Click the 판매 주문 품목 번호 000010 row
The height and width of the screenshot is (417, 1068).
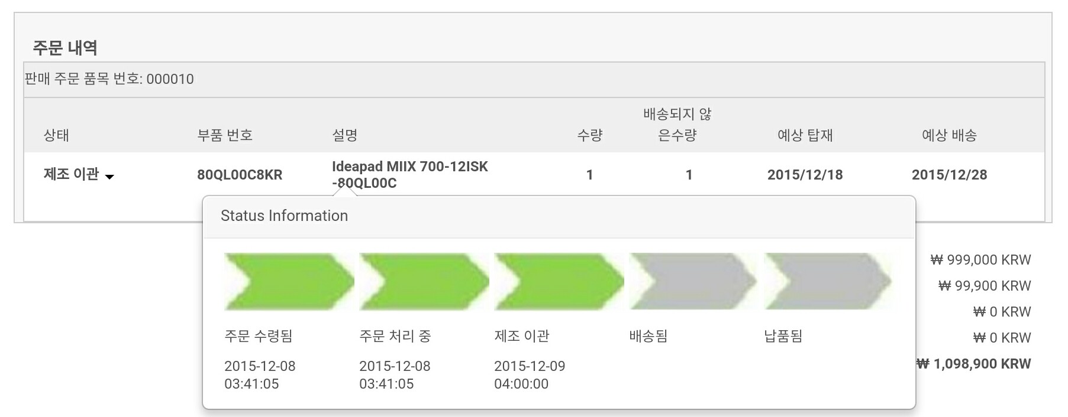point(109,79)
